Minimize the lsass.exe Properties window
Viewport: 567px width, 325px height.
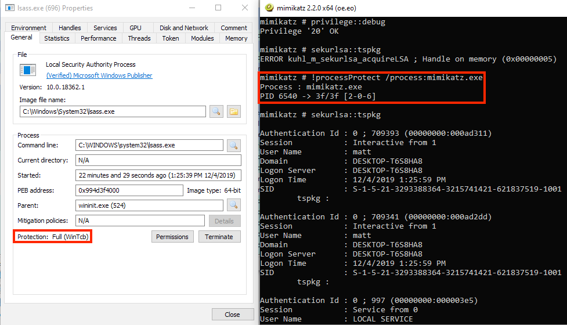(192, 8)
